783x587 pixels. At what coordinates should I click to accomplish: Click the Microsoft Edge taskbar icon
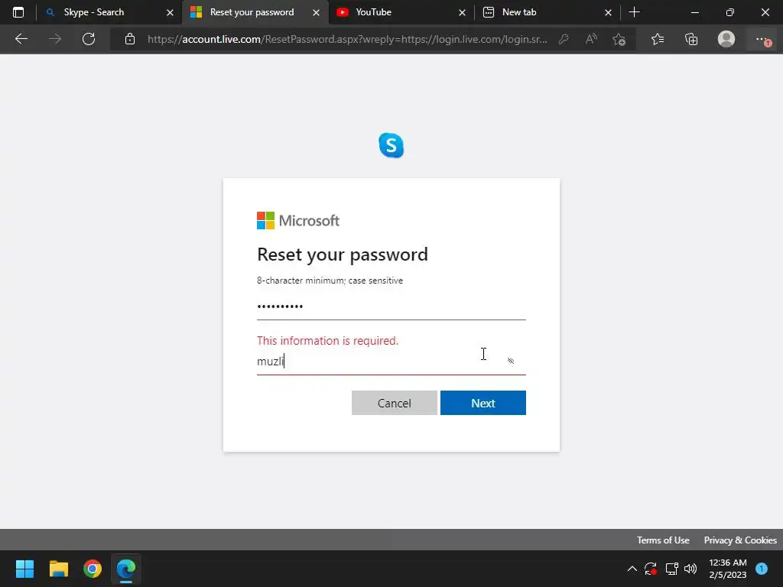[x=126, y=569]
